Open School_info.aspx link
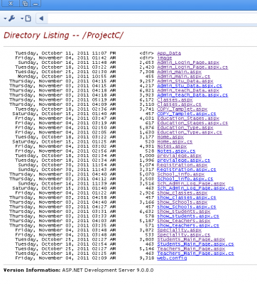Image resolution: width=257 pixels, height=284 pixels. pyautogui.click(x=180, y=175)
